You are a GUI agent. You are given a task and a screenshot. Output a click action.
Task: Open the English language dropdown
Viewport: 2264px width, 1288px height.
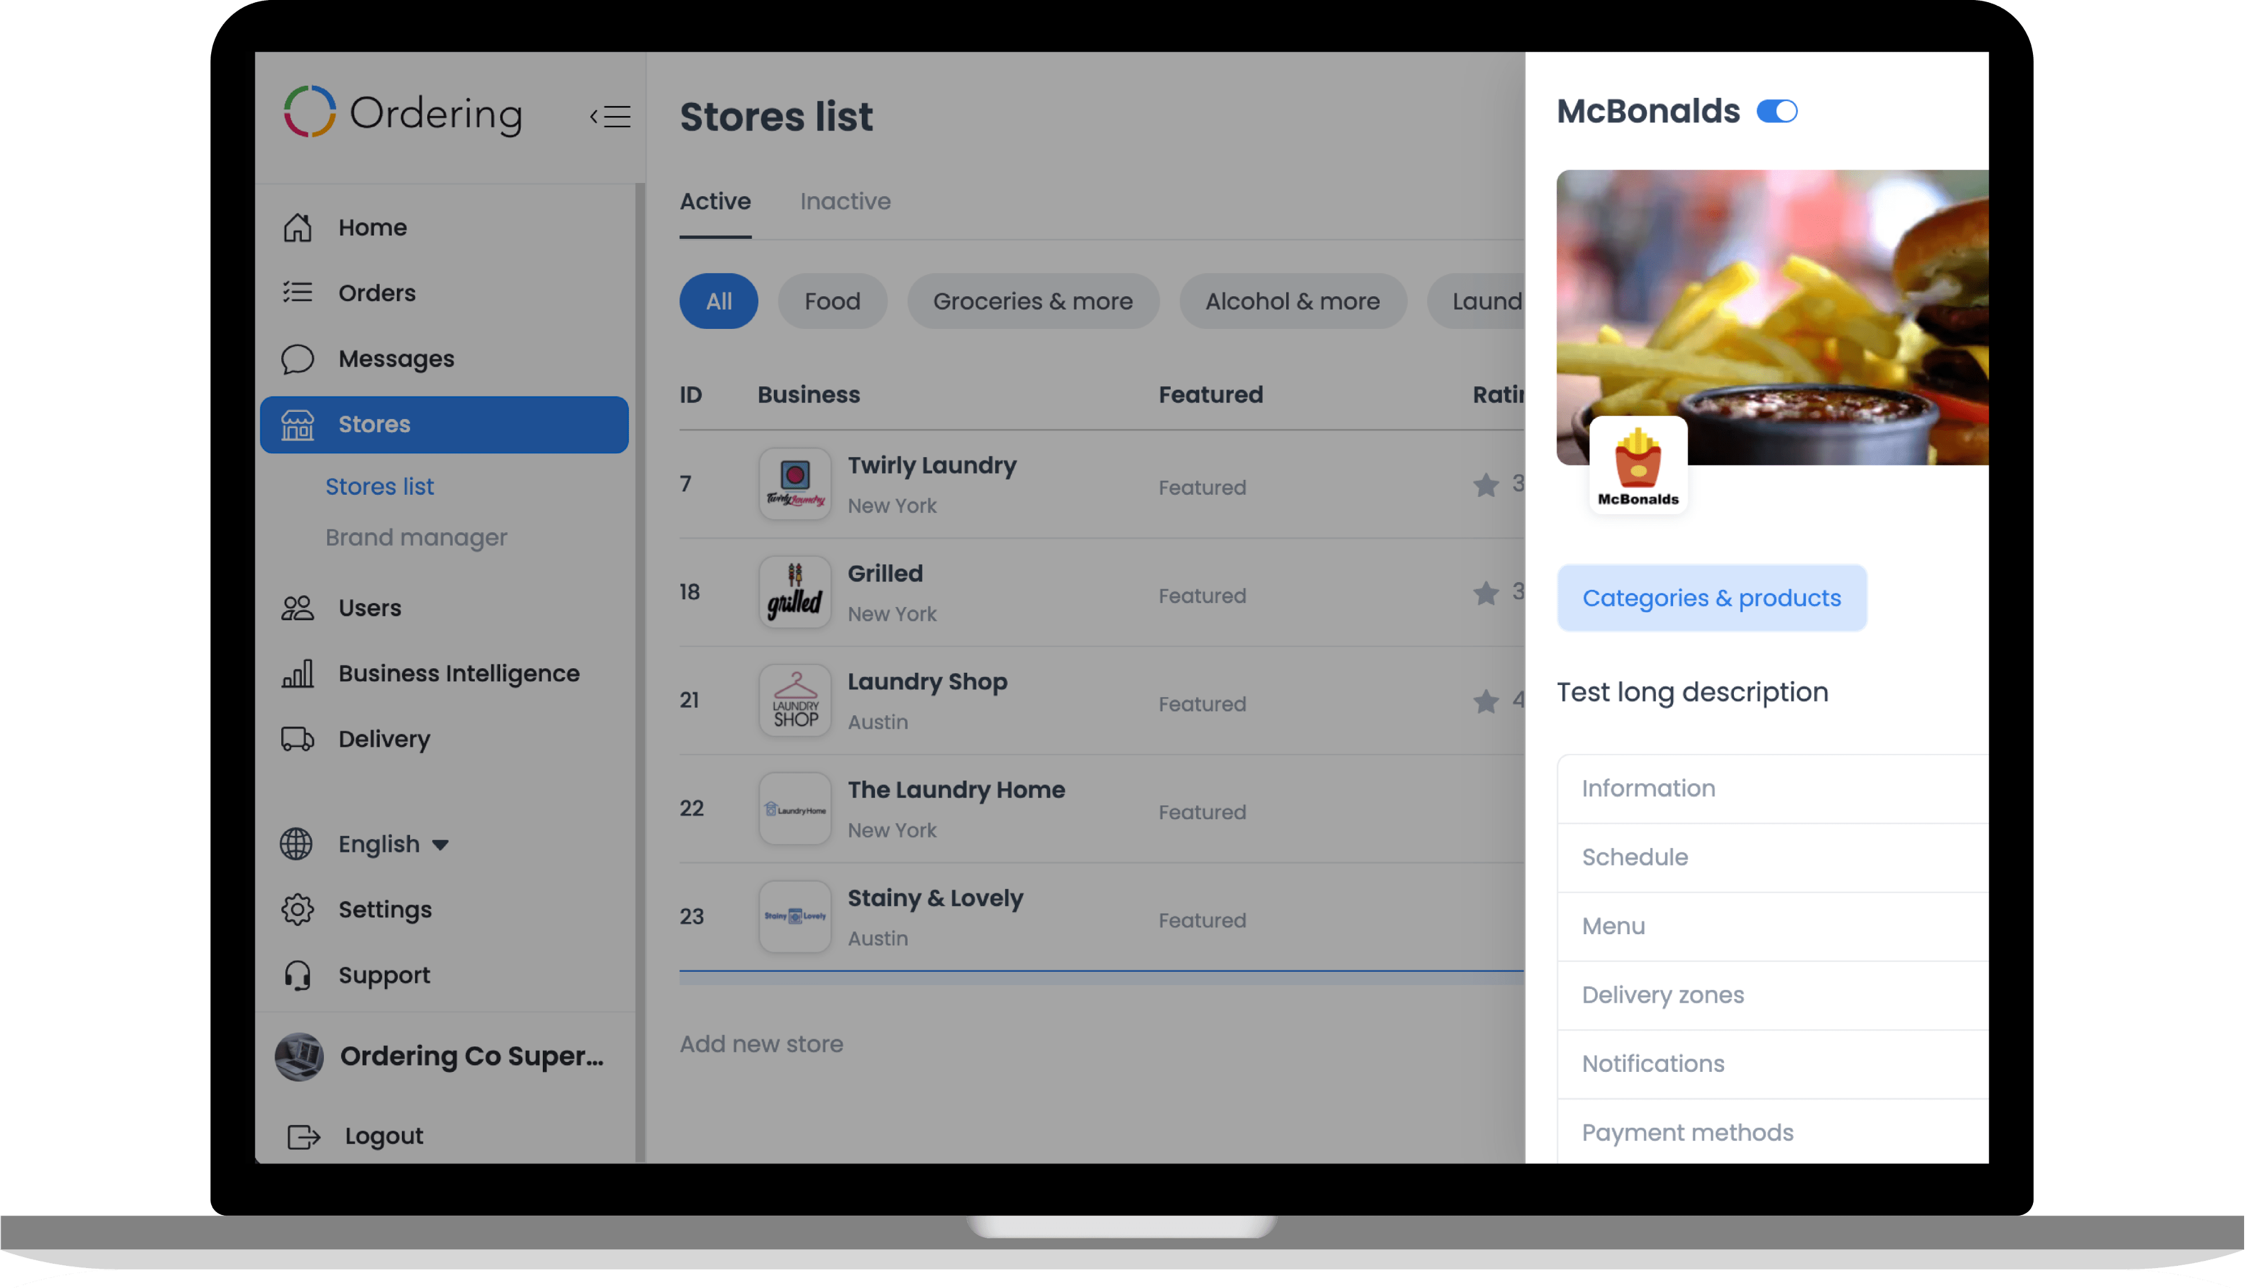click(x=394, y=844)
